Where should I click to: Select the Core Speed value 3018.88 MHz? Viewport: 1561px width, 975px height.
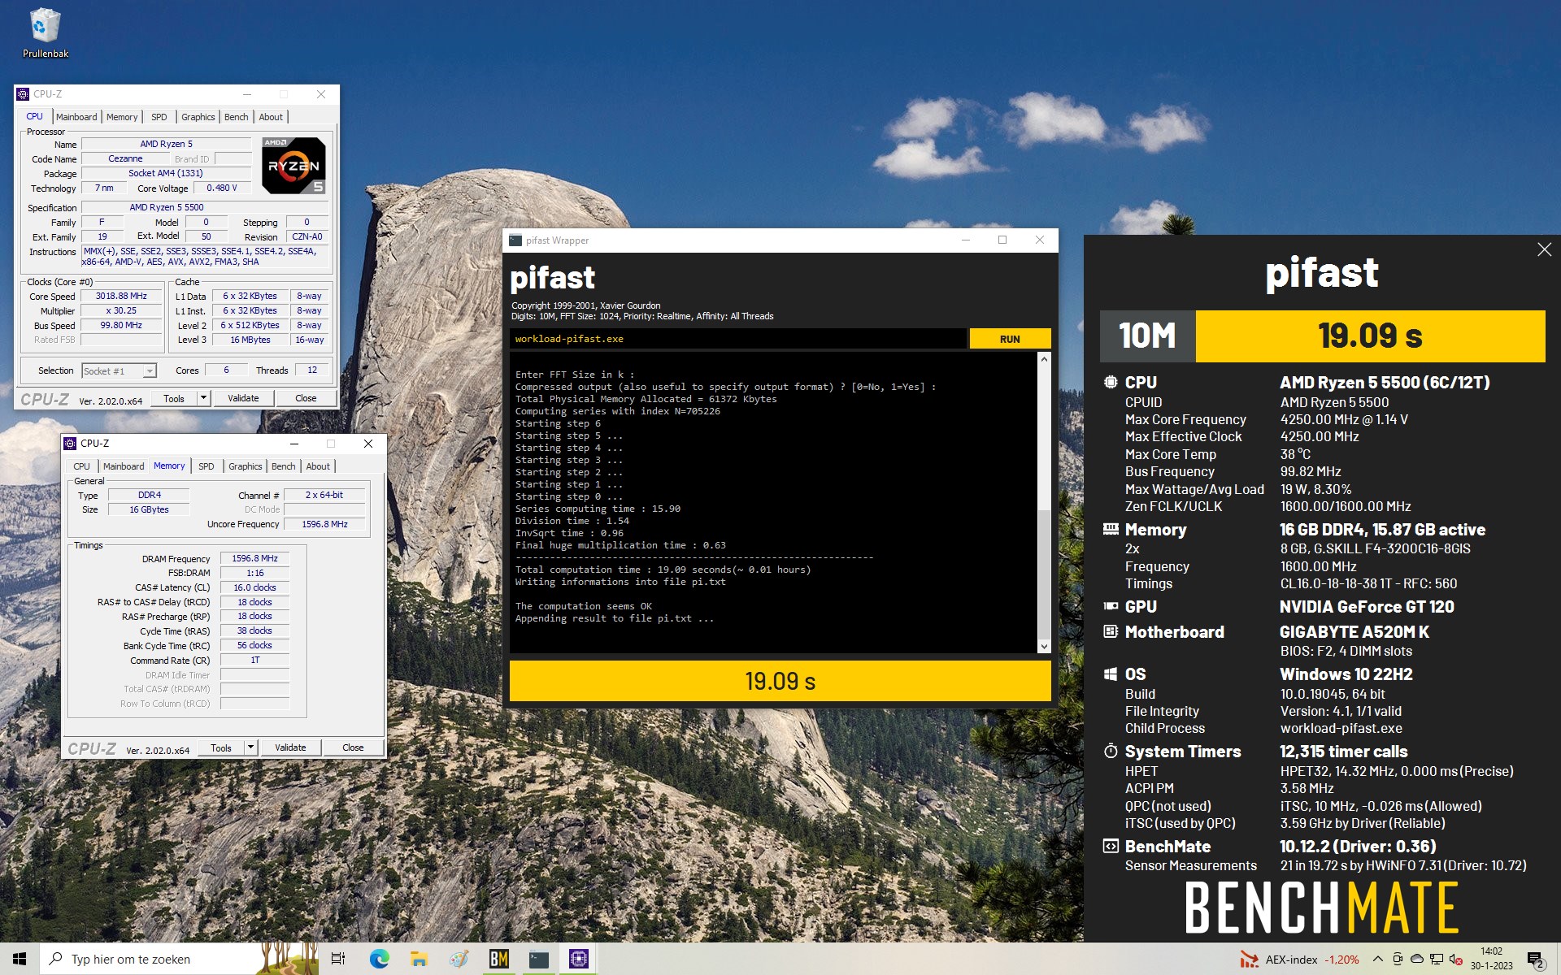(x=121, y=297)
